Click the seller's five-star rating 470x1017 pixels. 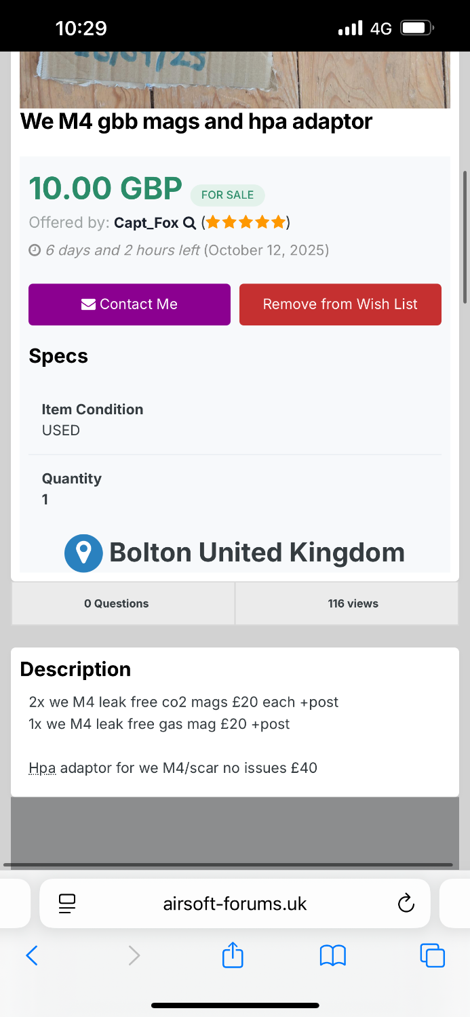tap(246, 222)
